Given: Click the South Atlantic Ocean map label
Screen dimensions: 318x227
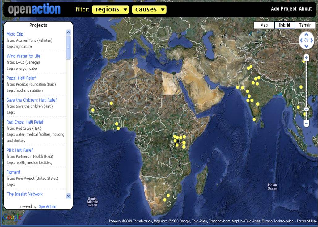Looking at the screenshot, I should (x=92, y=202).
